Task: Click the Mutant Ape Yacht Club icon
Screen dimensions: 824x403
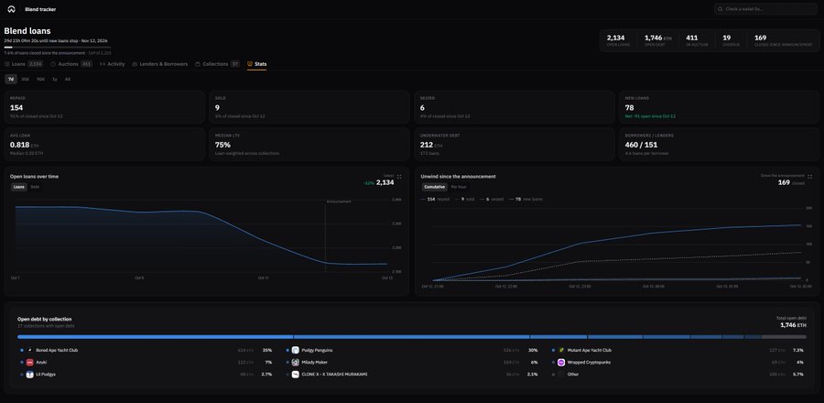Action: (x=561, y=350)
